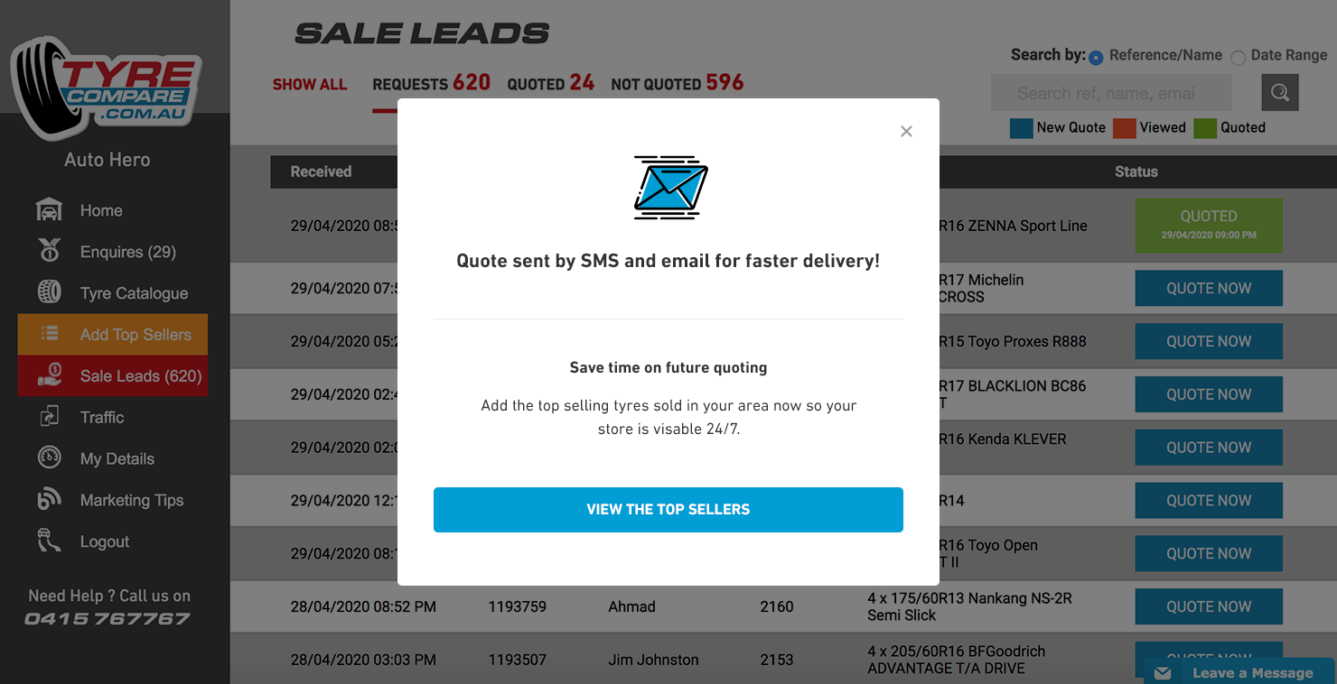The height and width of the screenshot is (684, 1337).
Task: Click the Logout icon in sidebar
Action: 49,541
